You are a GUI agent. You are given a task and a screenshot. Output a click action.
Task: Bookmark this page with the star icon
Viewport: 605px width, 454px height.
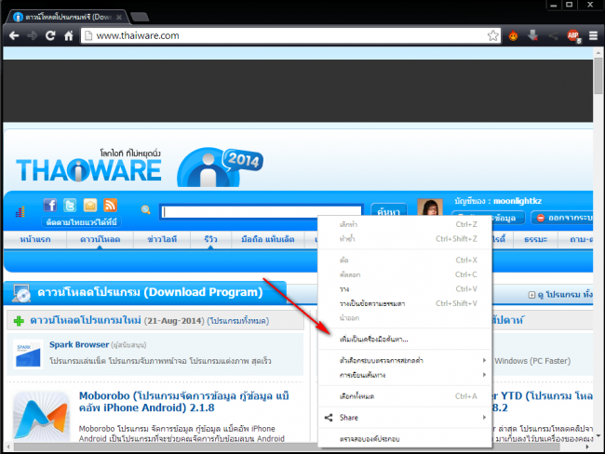coord(492,36)
